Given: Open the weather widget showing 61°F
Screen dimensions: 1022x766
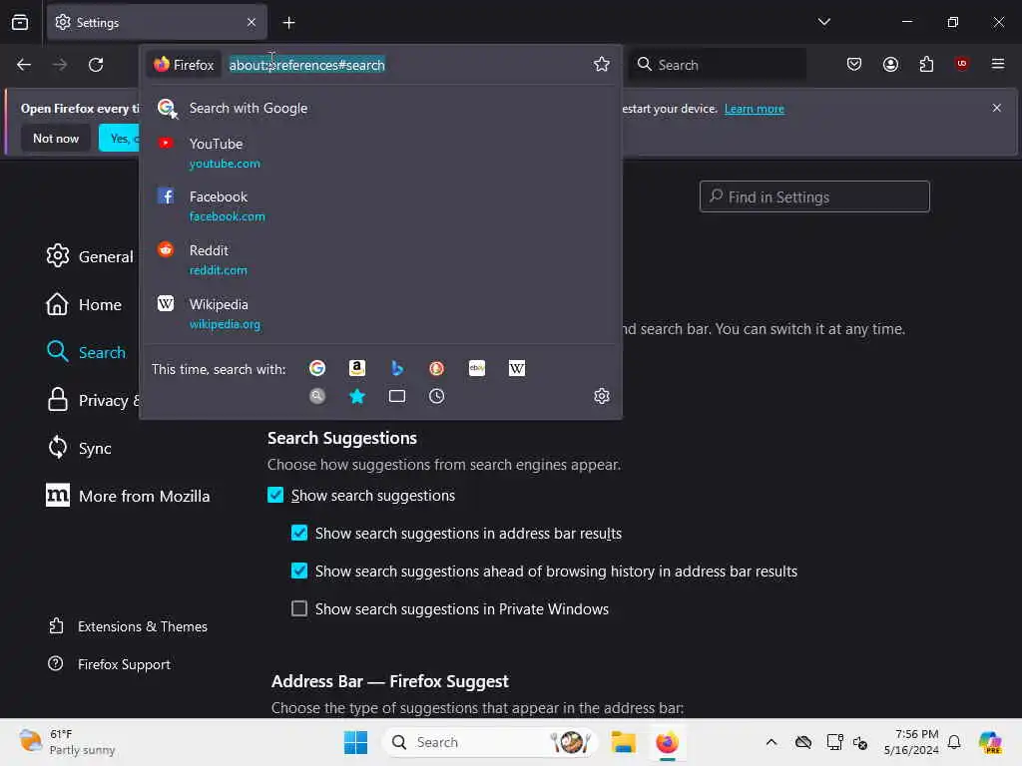Looking at the screenshot, I should pos(67,742).
